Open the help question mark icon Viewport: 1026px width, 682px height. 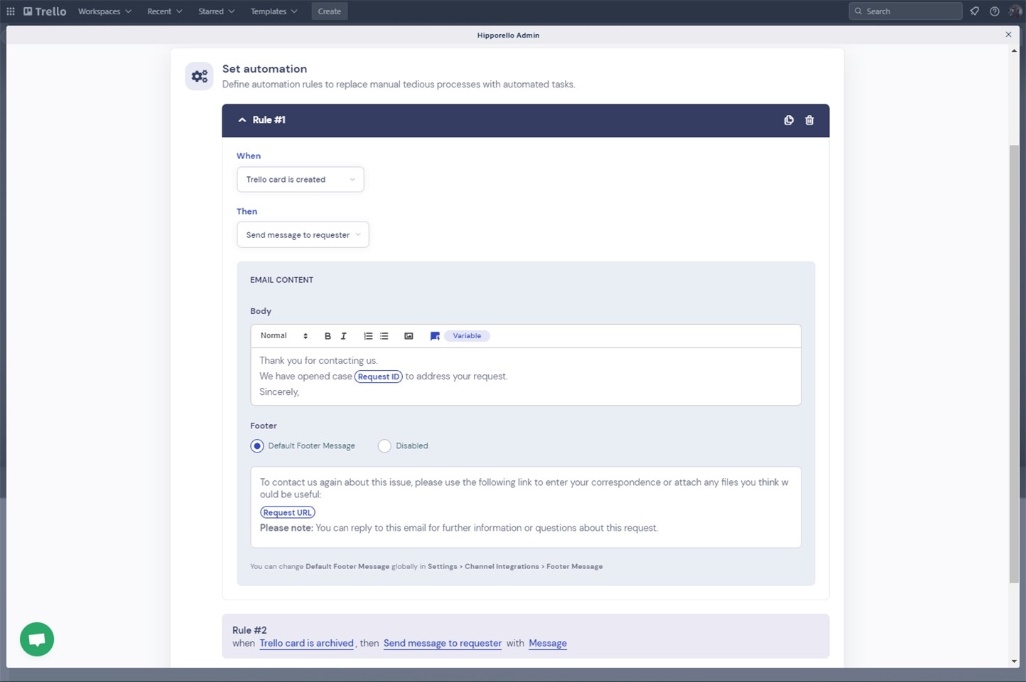coord(995,11)
